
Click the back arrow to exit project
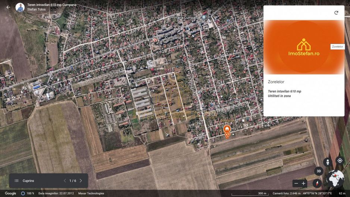pyautogui.click(x=8, y=7)
